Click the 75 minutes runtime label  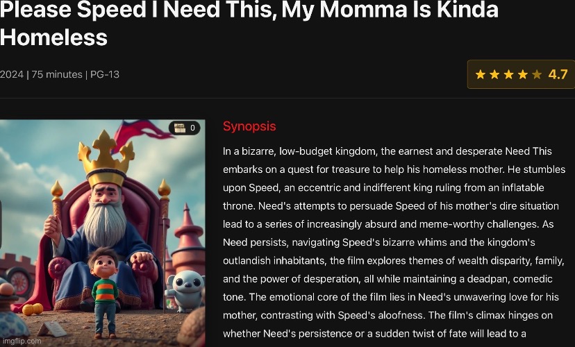[x=57, y=74]
